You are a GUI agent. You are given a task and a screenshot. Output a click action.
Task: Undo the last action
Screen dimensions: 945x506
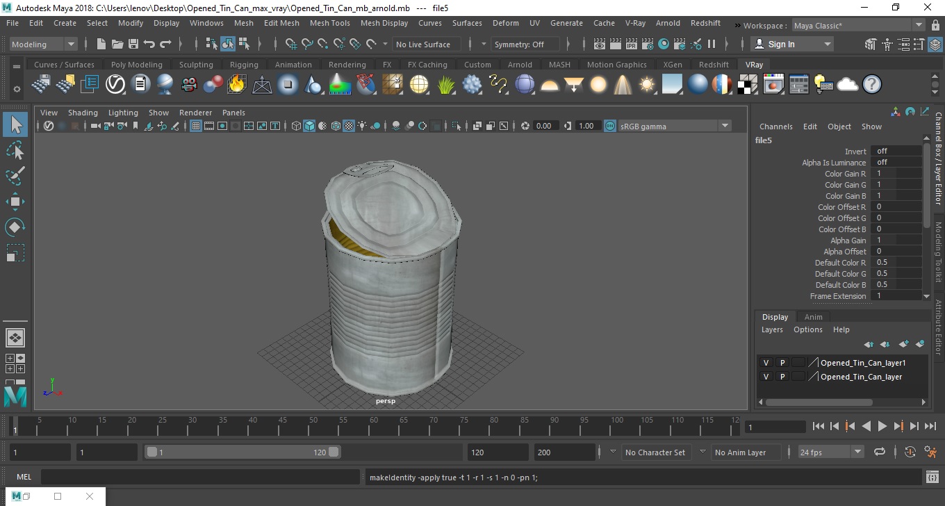point(149,44)
